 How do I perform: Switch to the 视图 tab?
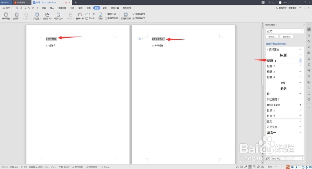click(89, 8)
